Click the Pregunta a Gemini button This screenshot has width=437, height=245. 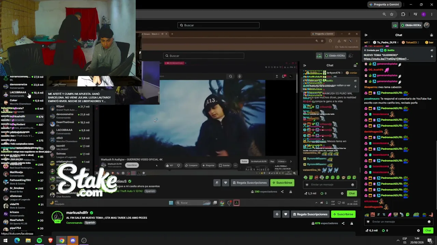pyautogui.click(x=384, y=4)
